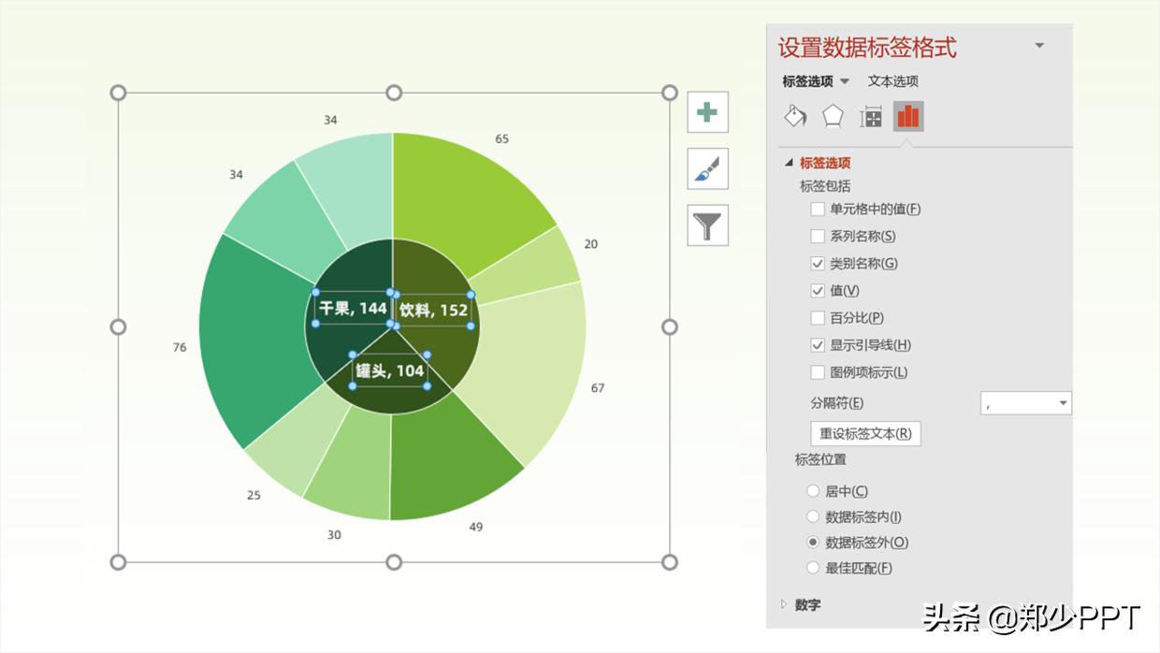Open the Size & Properties panel icon
This screenshot has width=1160, height=653.
click(869, 116)
